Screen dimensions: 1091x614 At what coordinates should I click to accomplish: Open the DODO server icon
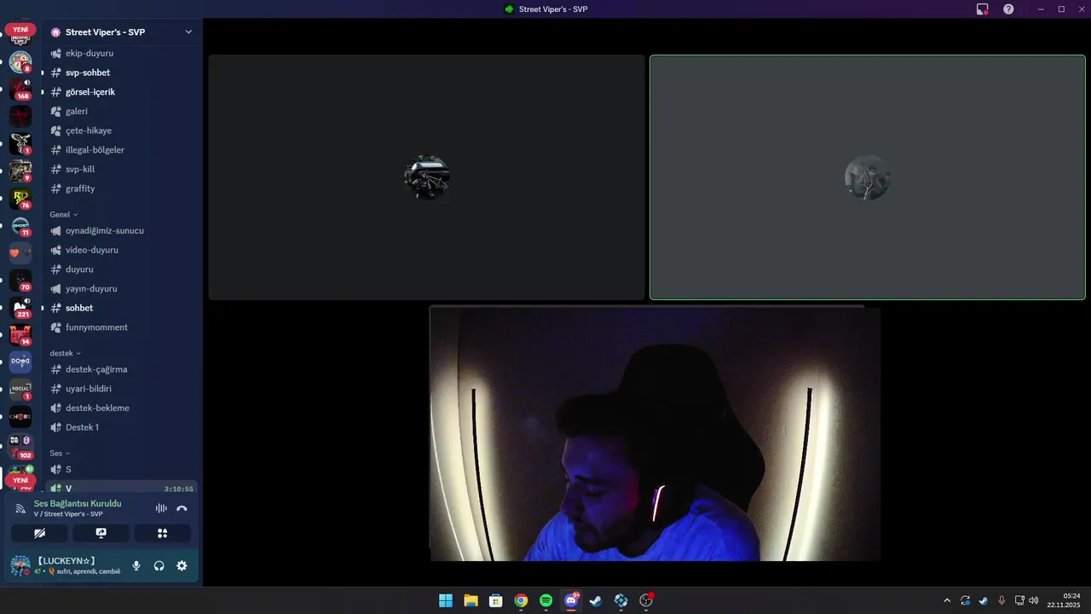point(20,362)
